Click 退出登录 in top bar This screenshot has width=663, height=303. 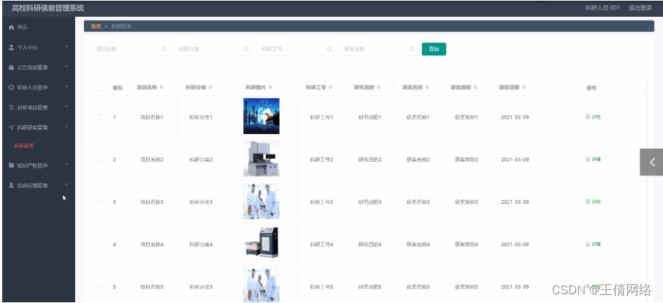[x=640, y=8]
